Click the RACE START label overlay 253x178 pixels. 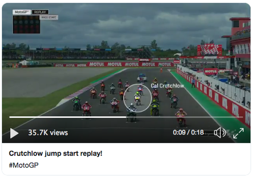point(49,17)
